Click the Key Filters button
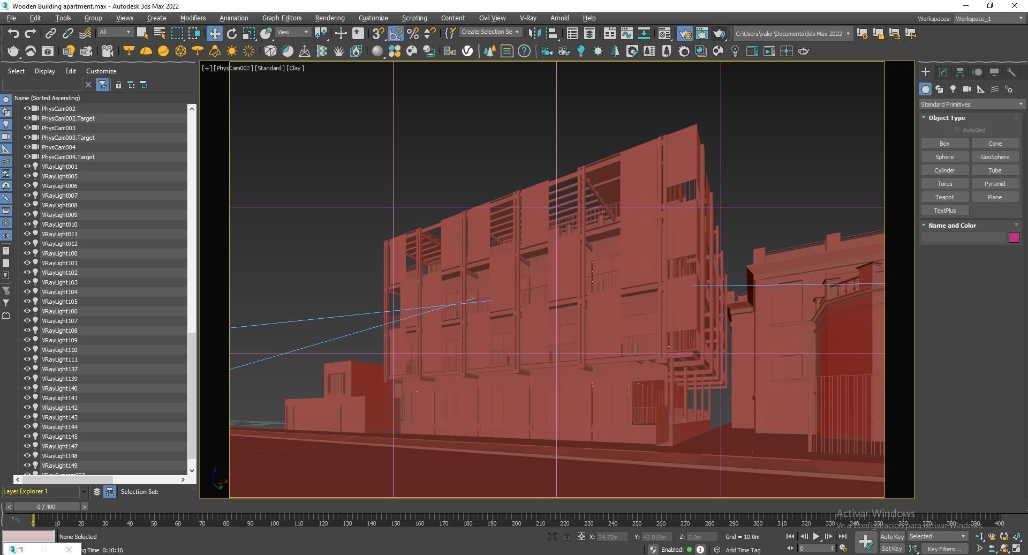The height and width of the screenshot is (555, 1028). pos(944,549)
